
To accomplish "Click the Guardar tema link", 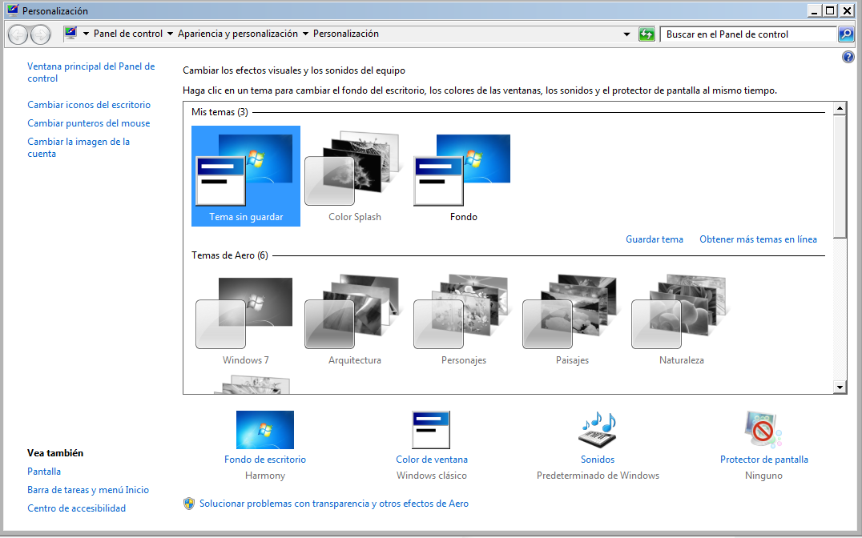I will (655, 239).
